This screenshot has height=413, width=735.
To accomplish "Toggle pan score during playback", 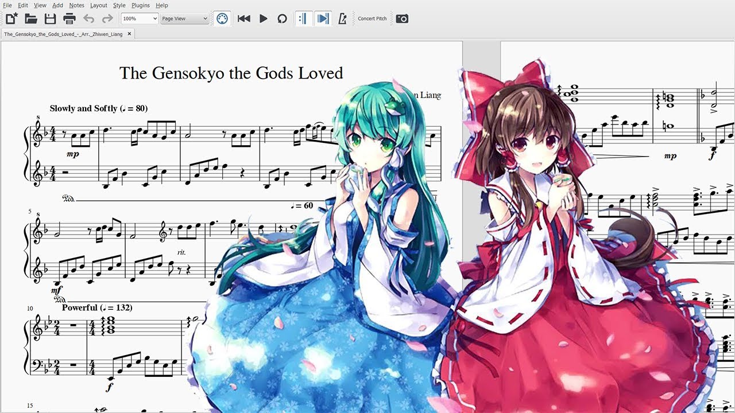I will click(323, 18).
